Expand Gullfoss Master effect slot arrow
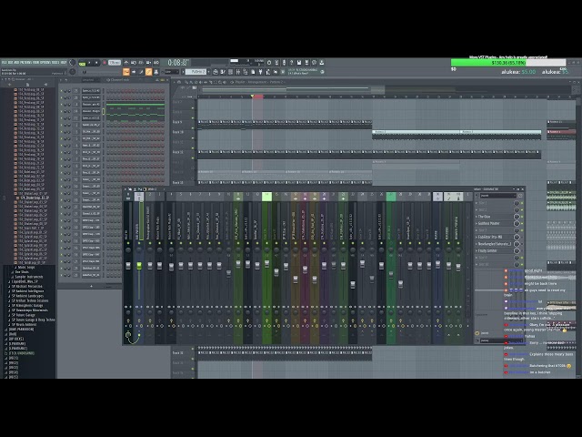The image size is (582, 437). 477,223
